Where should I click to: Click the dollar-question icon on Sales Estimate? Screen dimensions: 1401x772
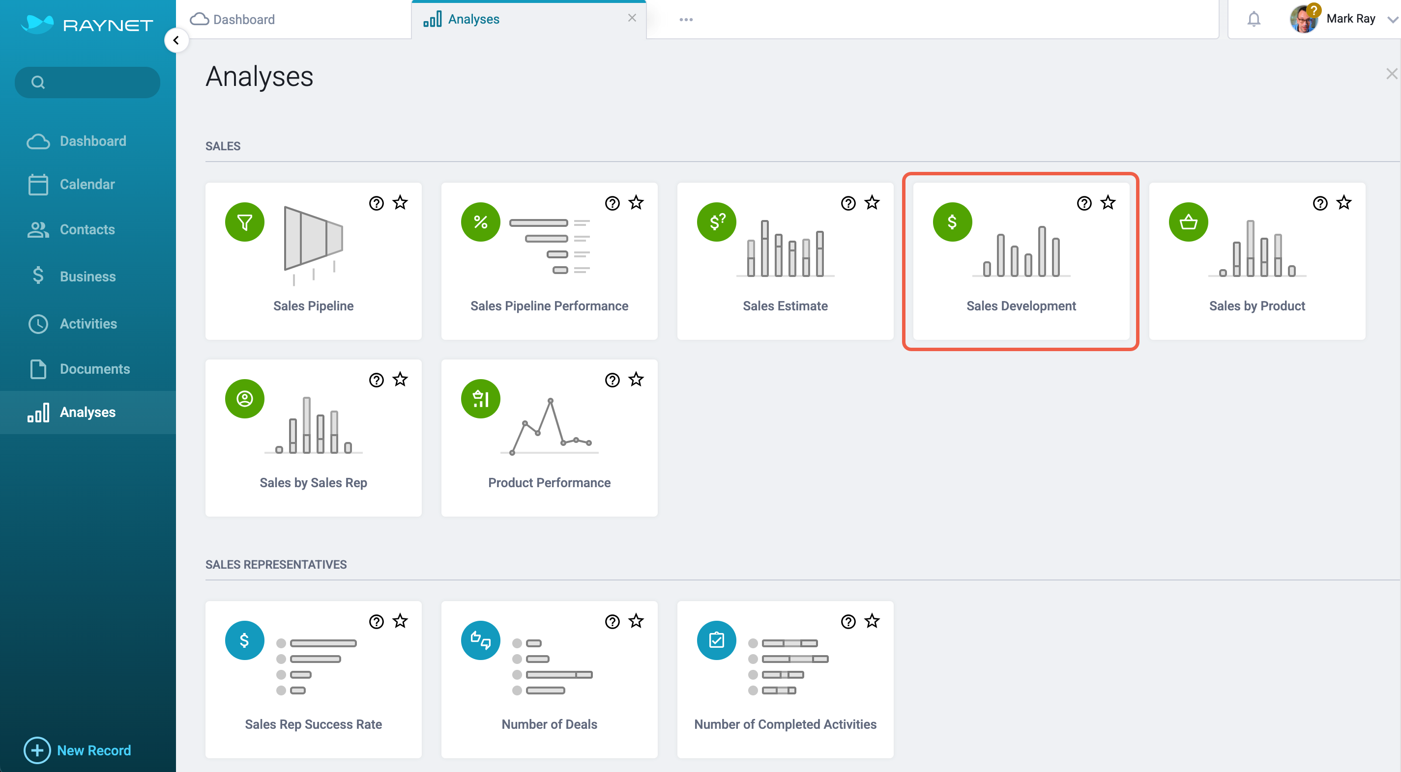[717, 222]
